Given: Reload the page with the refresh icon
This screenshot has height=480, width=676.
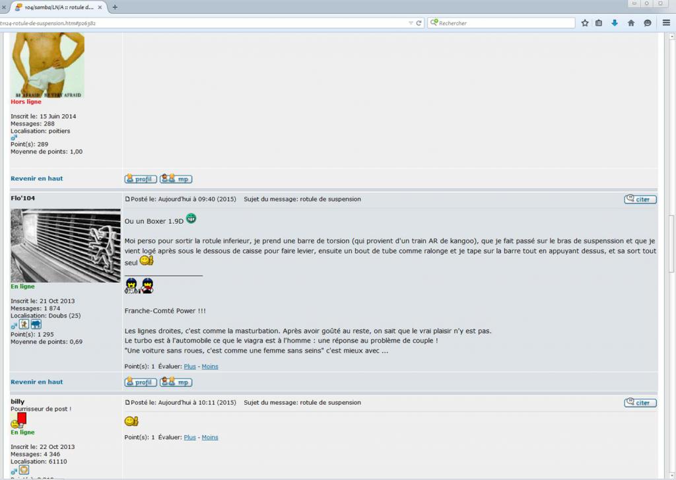Looking at the screenshot, I should tap(419, 23).
